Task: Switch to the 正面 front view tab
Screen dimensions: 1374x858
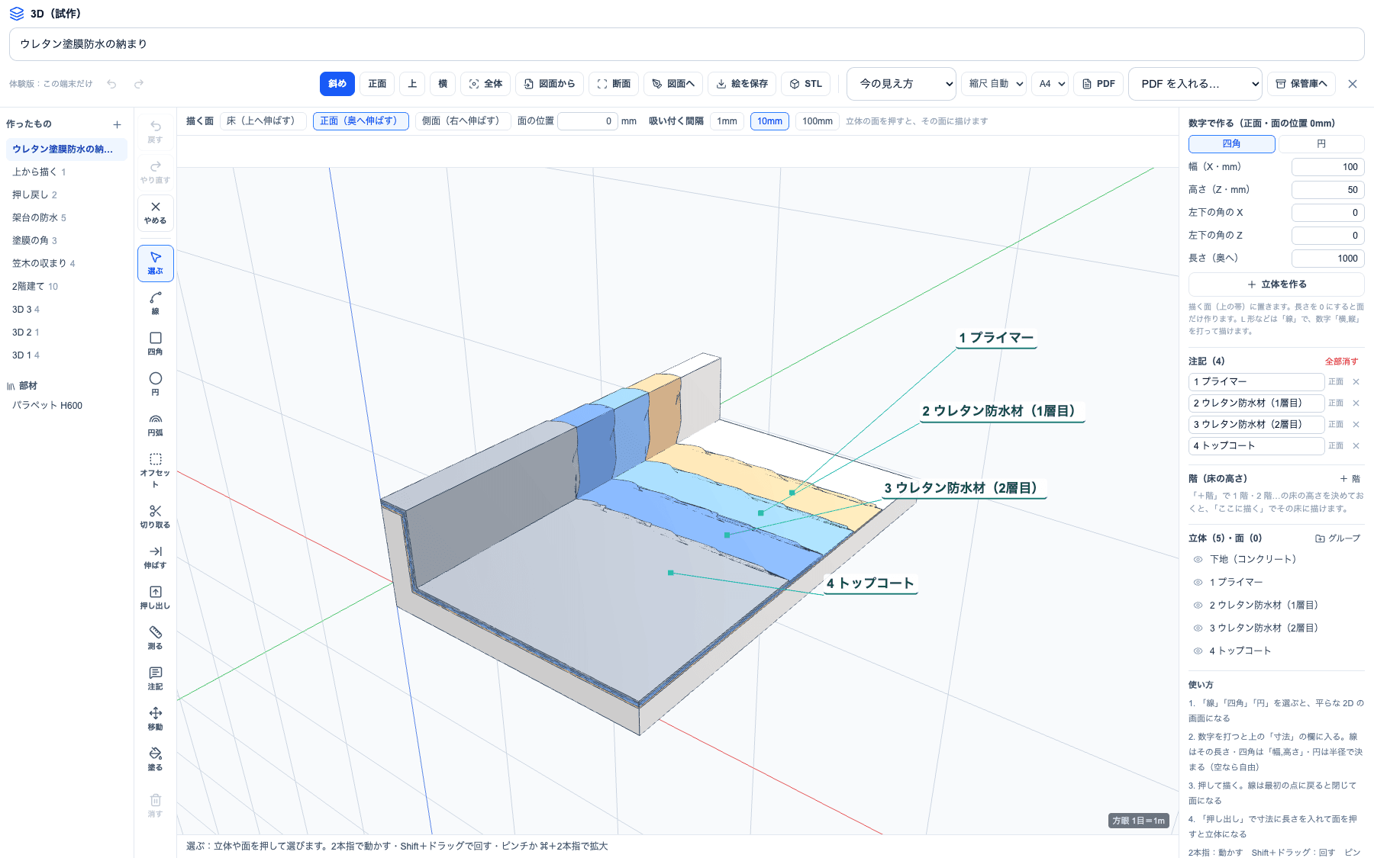Action: (x=377, y=84)
